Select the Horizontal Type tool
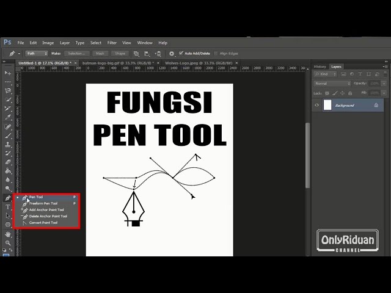The height and width of the screenshot is (293, 391). click(x=8, y=207)
